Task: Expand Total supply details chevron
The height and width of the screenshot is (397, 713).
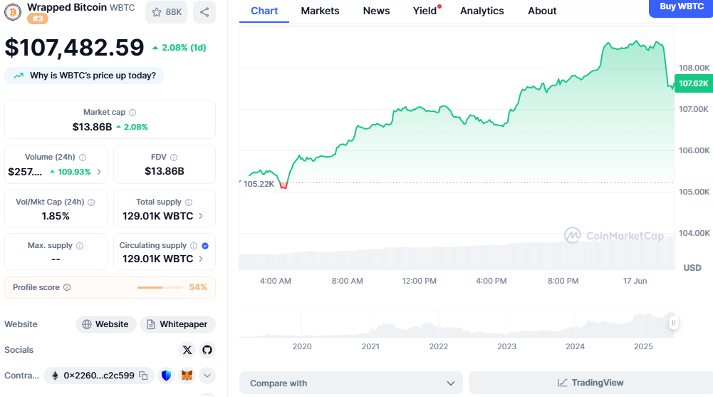Action: click(201, 216)
